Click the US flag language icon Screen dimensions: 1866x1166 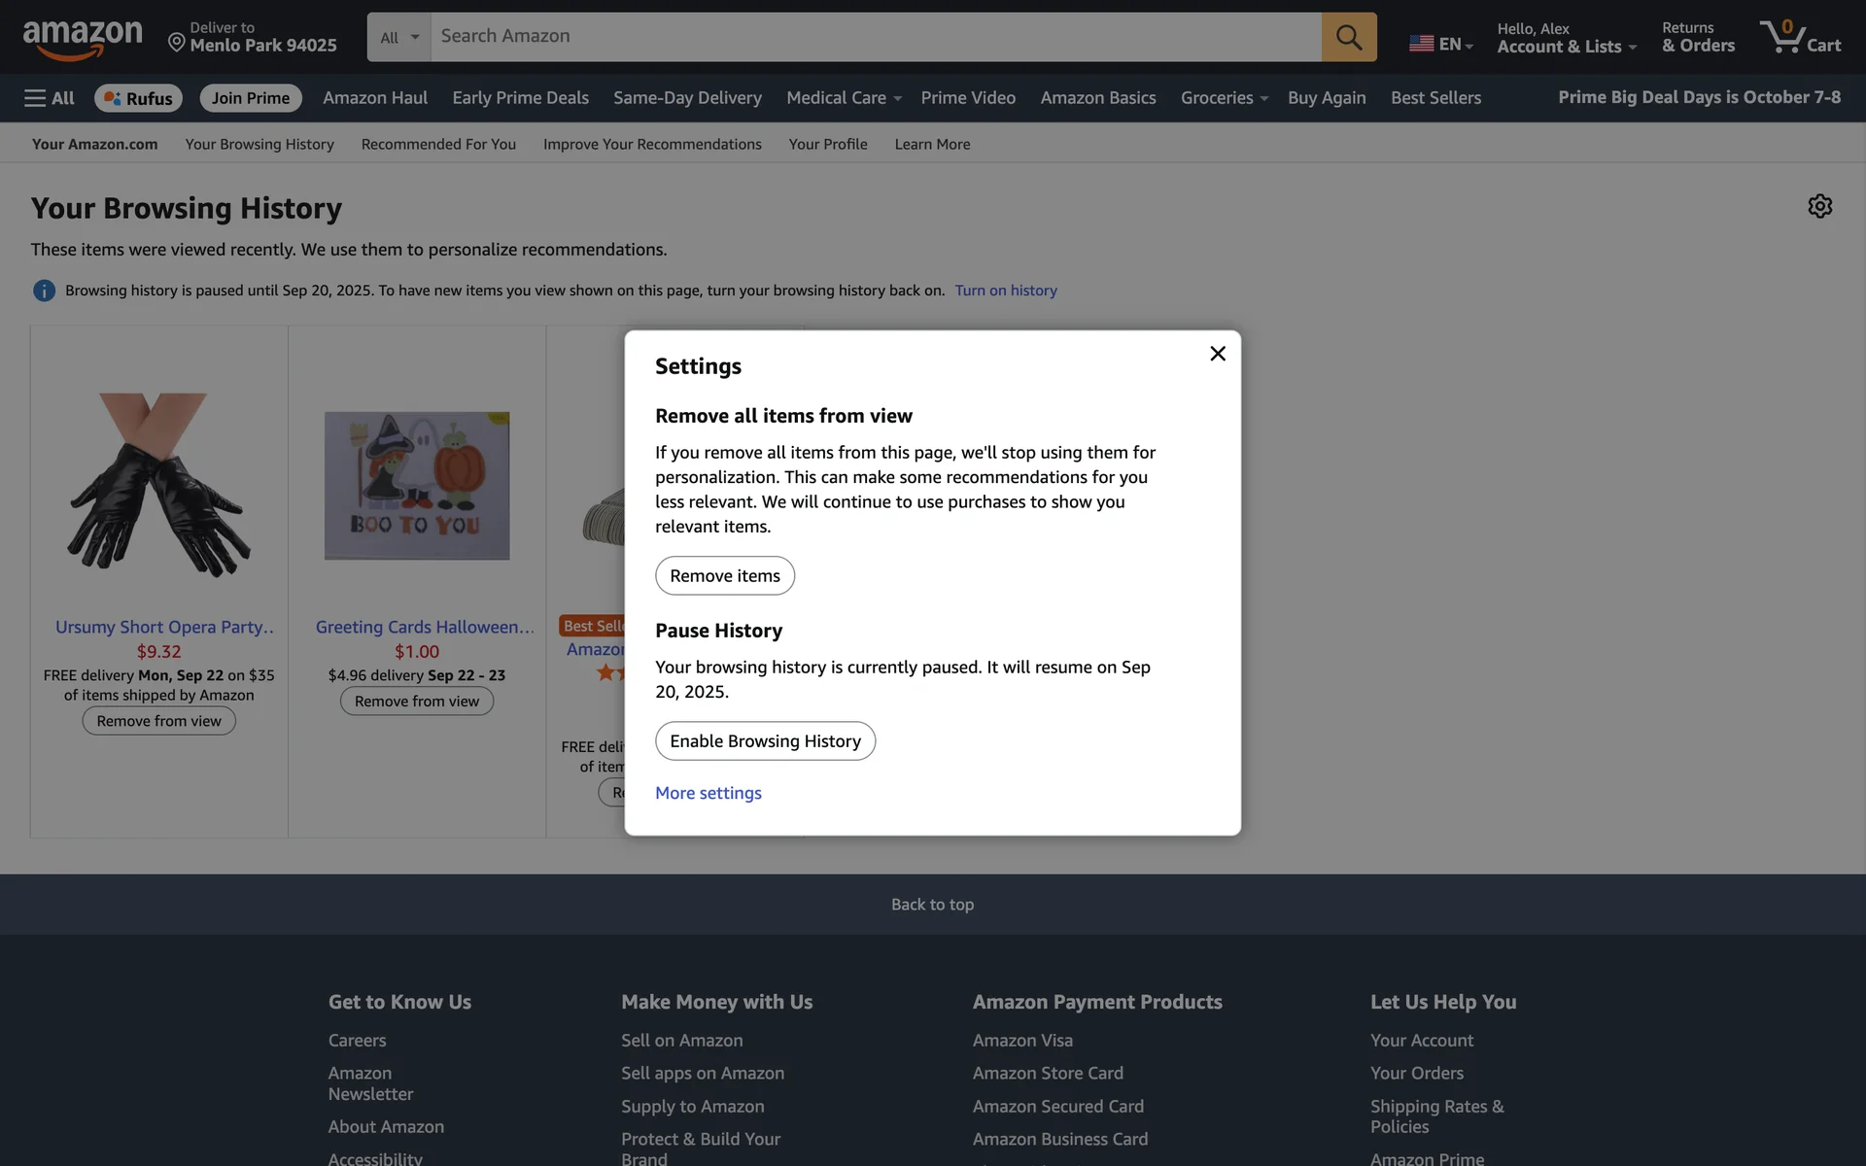click(1421, 44)
